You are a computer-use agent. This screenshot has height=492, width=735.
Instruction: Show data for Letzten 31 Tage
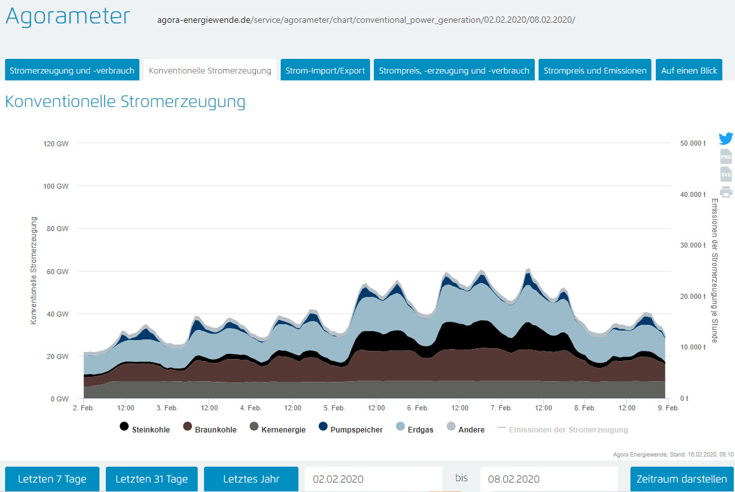point(151,479)
